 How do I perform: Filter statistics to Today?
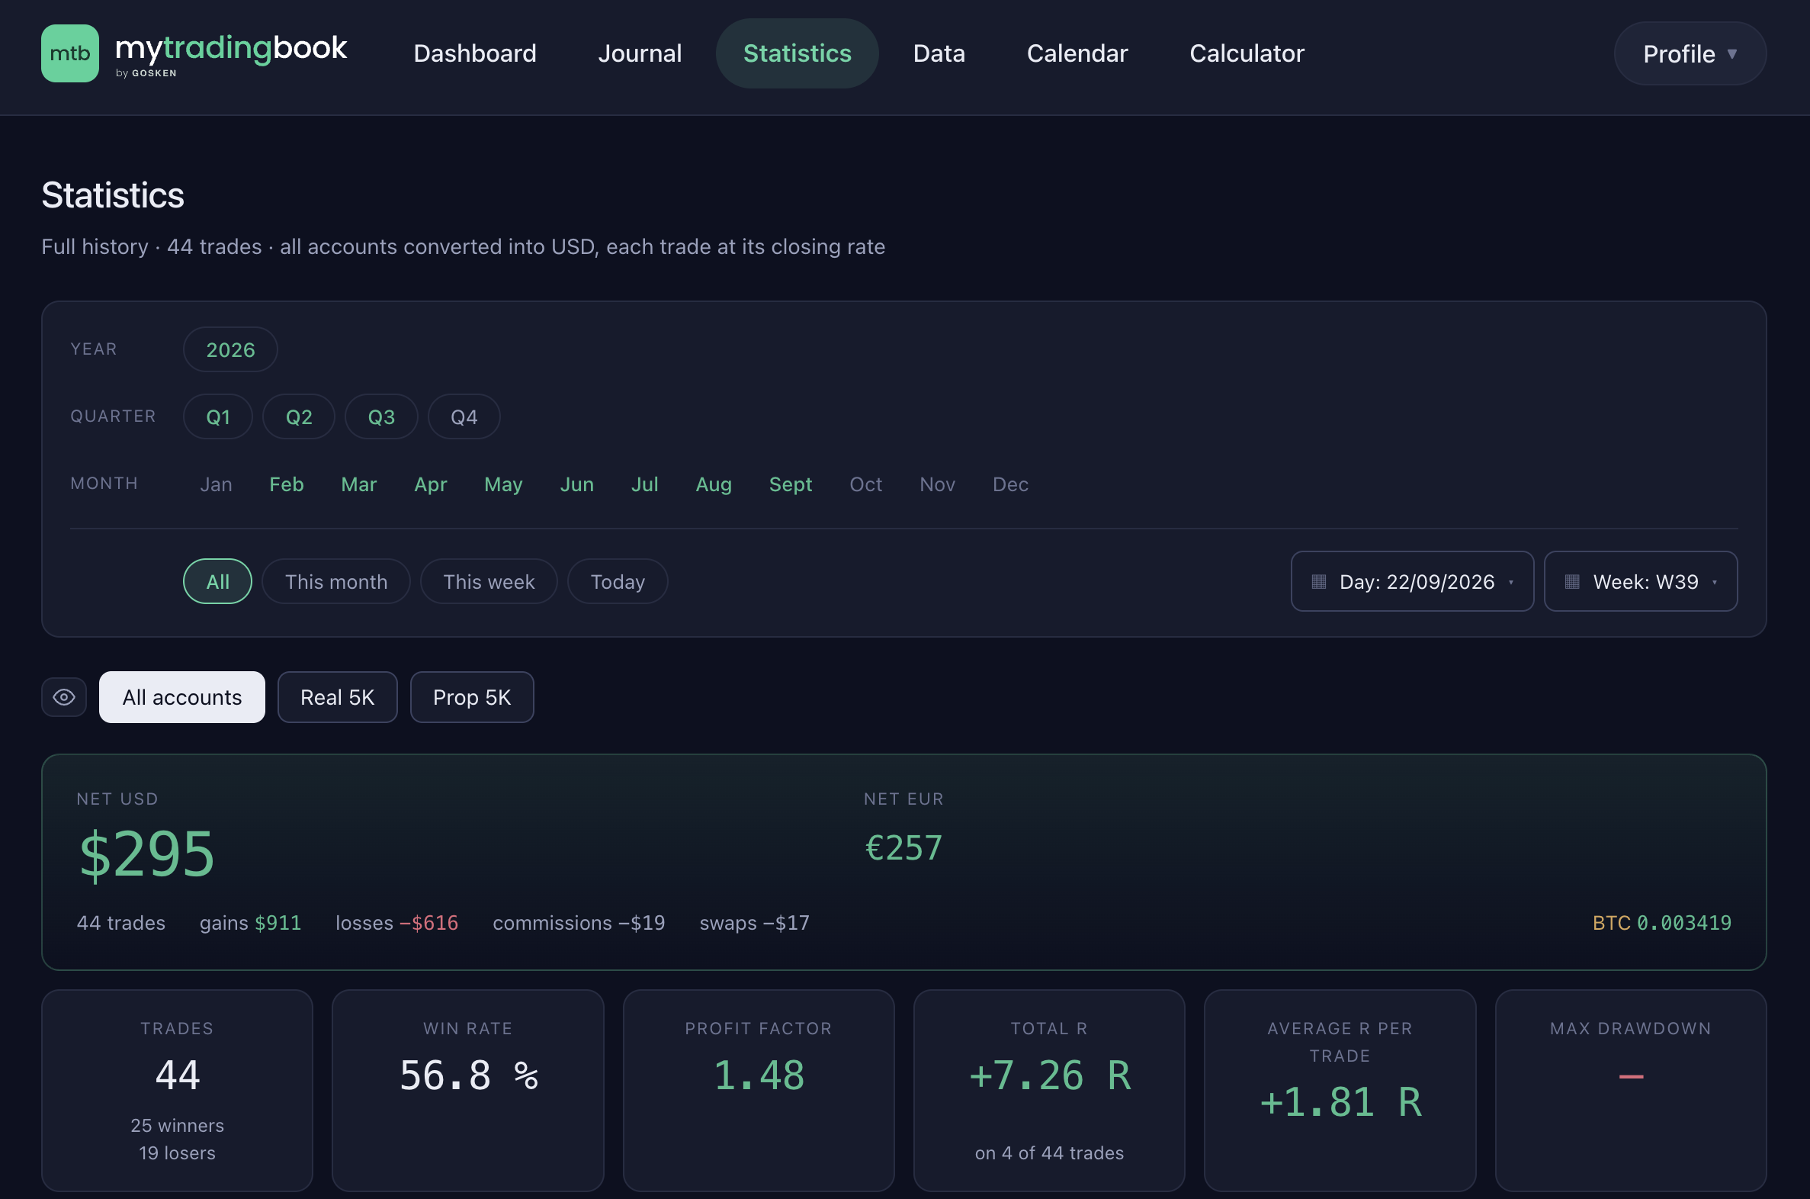(618, 582)
